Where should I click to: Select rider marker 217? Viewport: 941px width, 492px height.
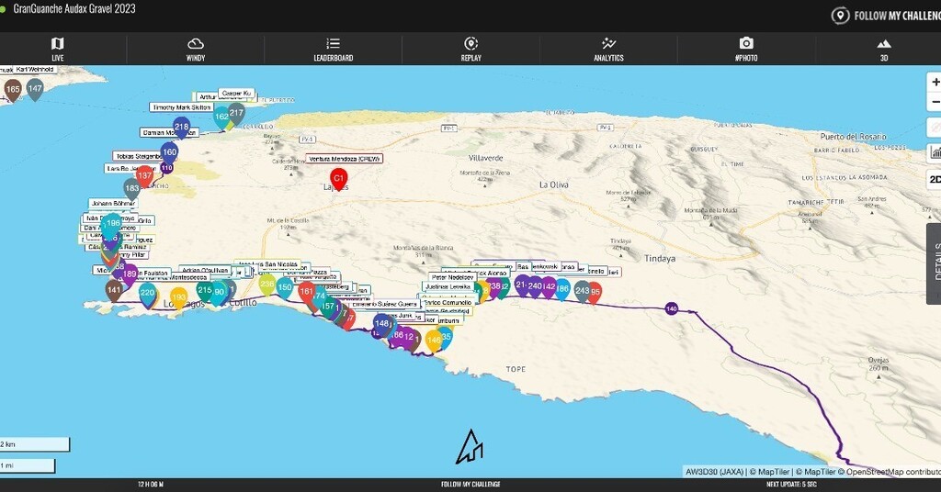[x=236, y=113]
